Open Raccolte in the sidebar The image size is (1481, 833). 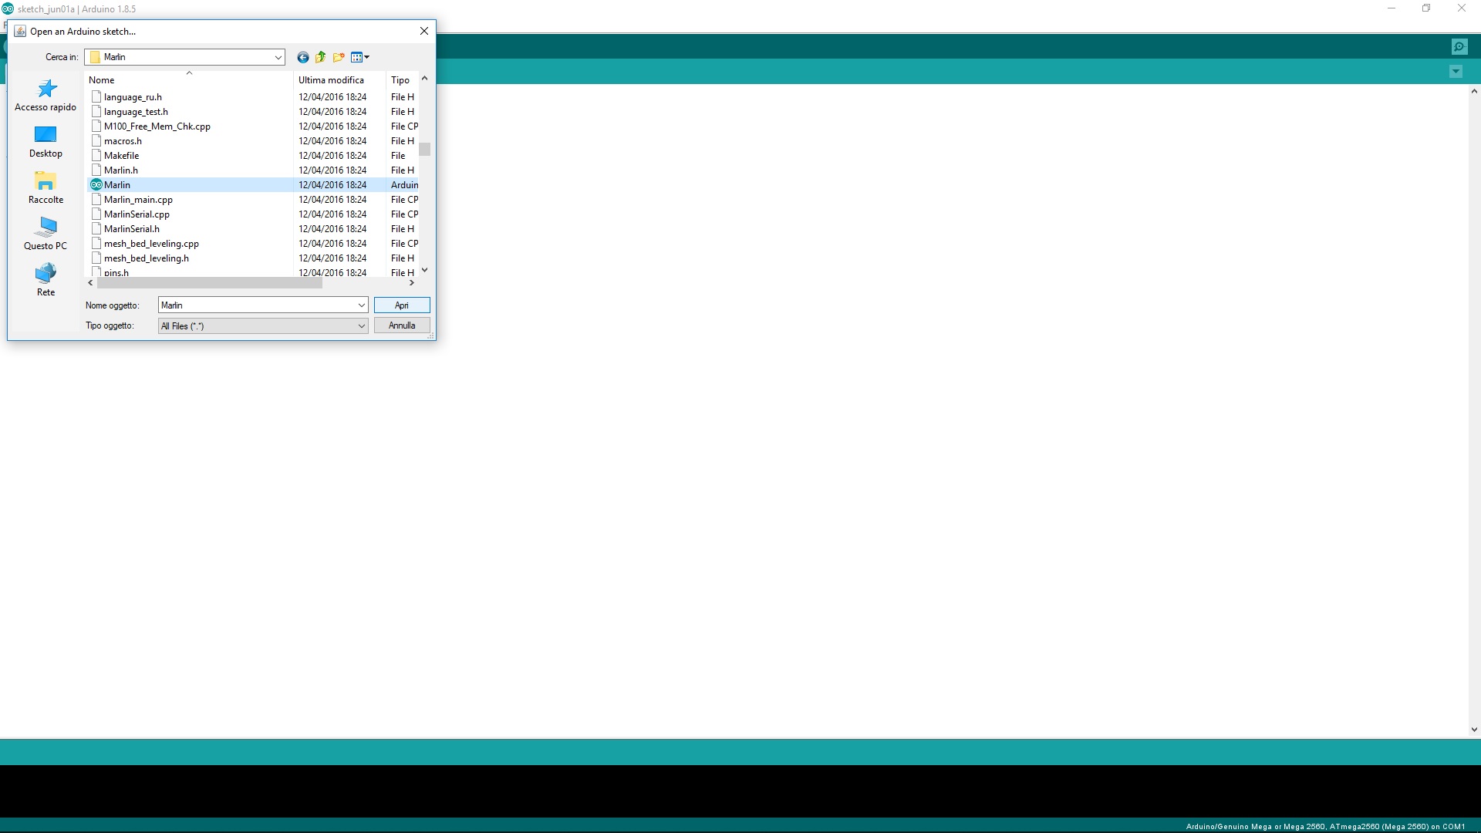pos(46,188)
